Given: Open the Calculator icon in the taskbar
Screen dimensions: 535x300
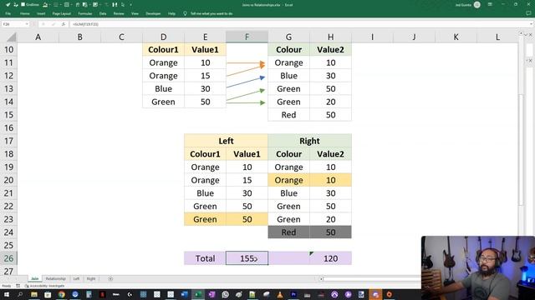Looking at the screenshot, I should click(89, 294).
